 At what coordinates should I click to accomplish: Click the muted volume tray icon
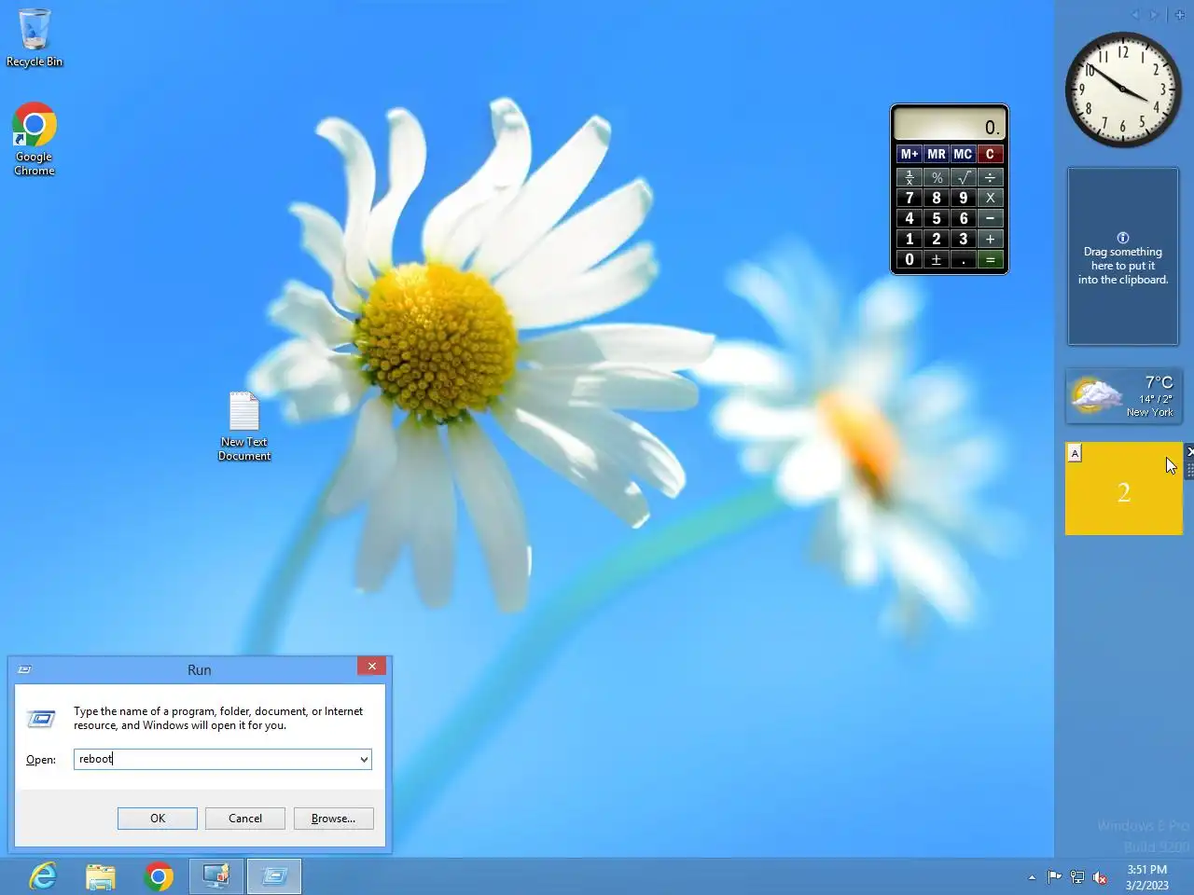(x=1100, y=877)
